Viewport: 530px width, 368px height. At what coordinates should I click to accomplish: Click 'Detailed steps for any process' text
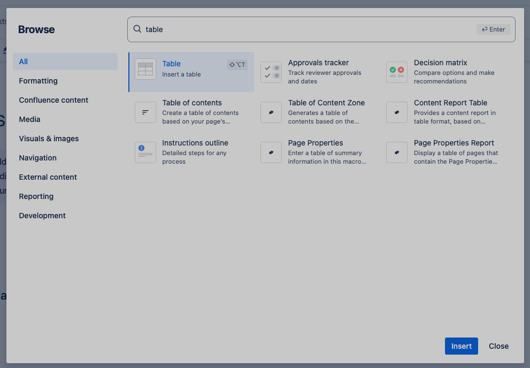click(x=194, y=157)
